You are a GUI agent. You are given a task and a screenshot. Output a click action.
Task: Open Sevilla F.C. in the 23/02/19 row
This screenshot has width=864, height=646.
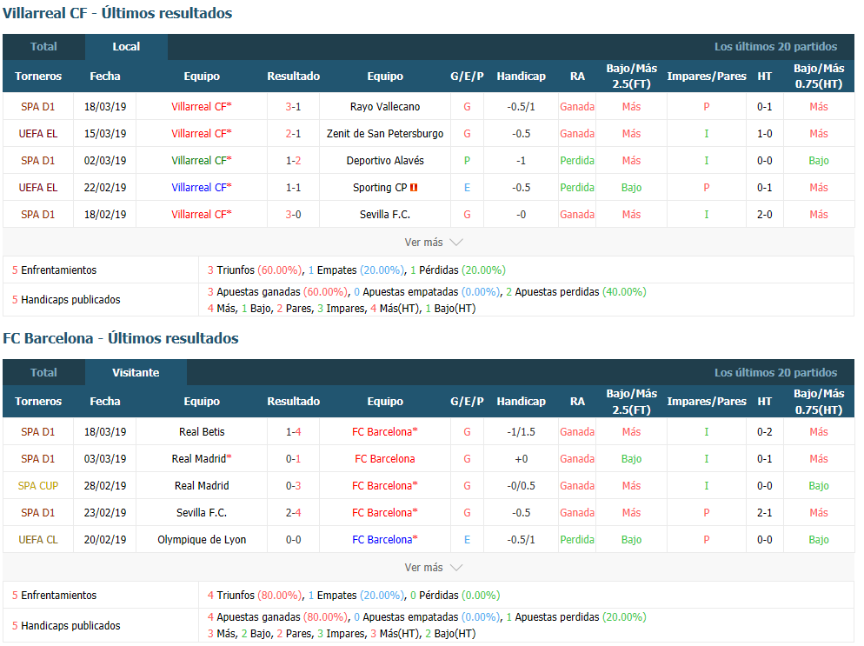click(x=202, y=513)
